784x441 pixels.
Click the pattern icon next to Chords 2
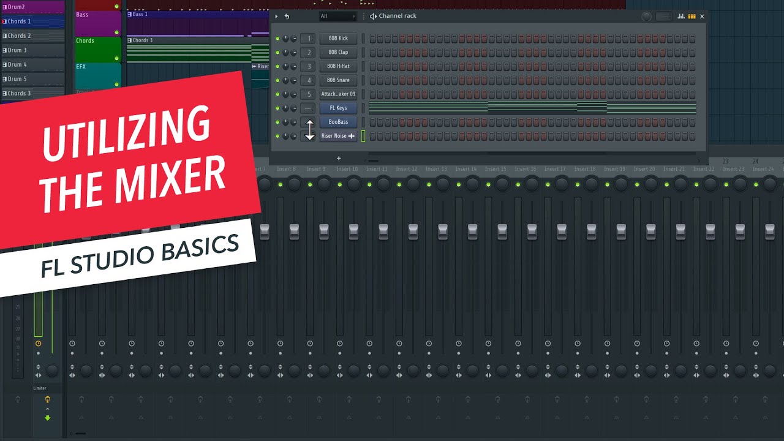click(5, 36)
